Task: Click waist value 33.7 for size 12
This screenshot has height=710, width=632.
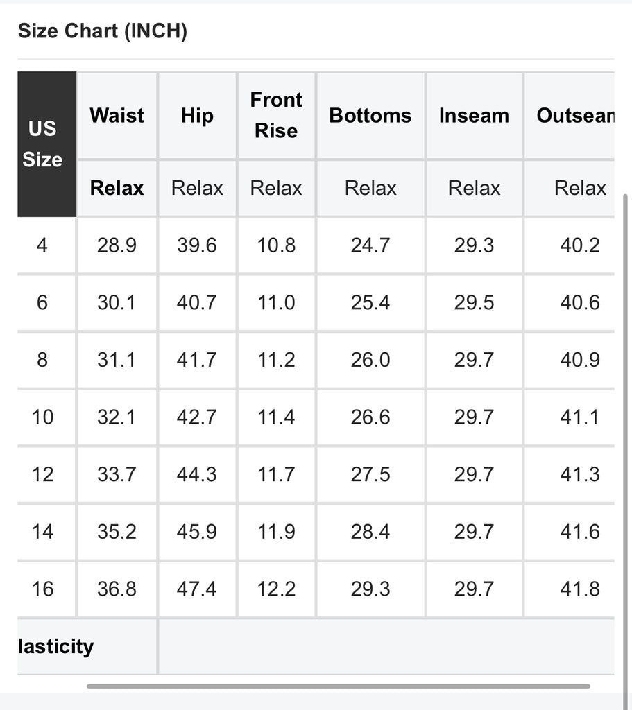Action: (x=117, y=474)
